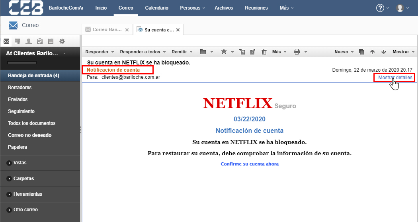Open the Calendario menu
This screenshot has height=222, width=418.
pos(156,8)
